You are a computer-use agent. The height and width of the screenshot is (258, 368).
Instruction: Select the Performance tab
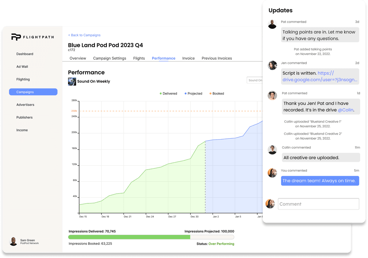[x=164, y=58]
